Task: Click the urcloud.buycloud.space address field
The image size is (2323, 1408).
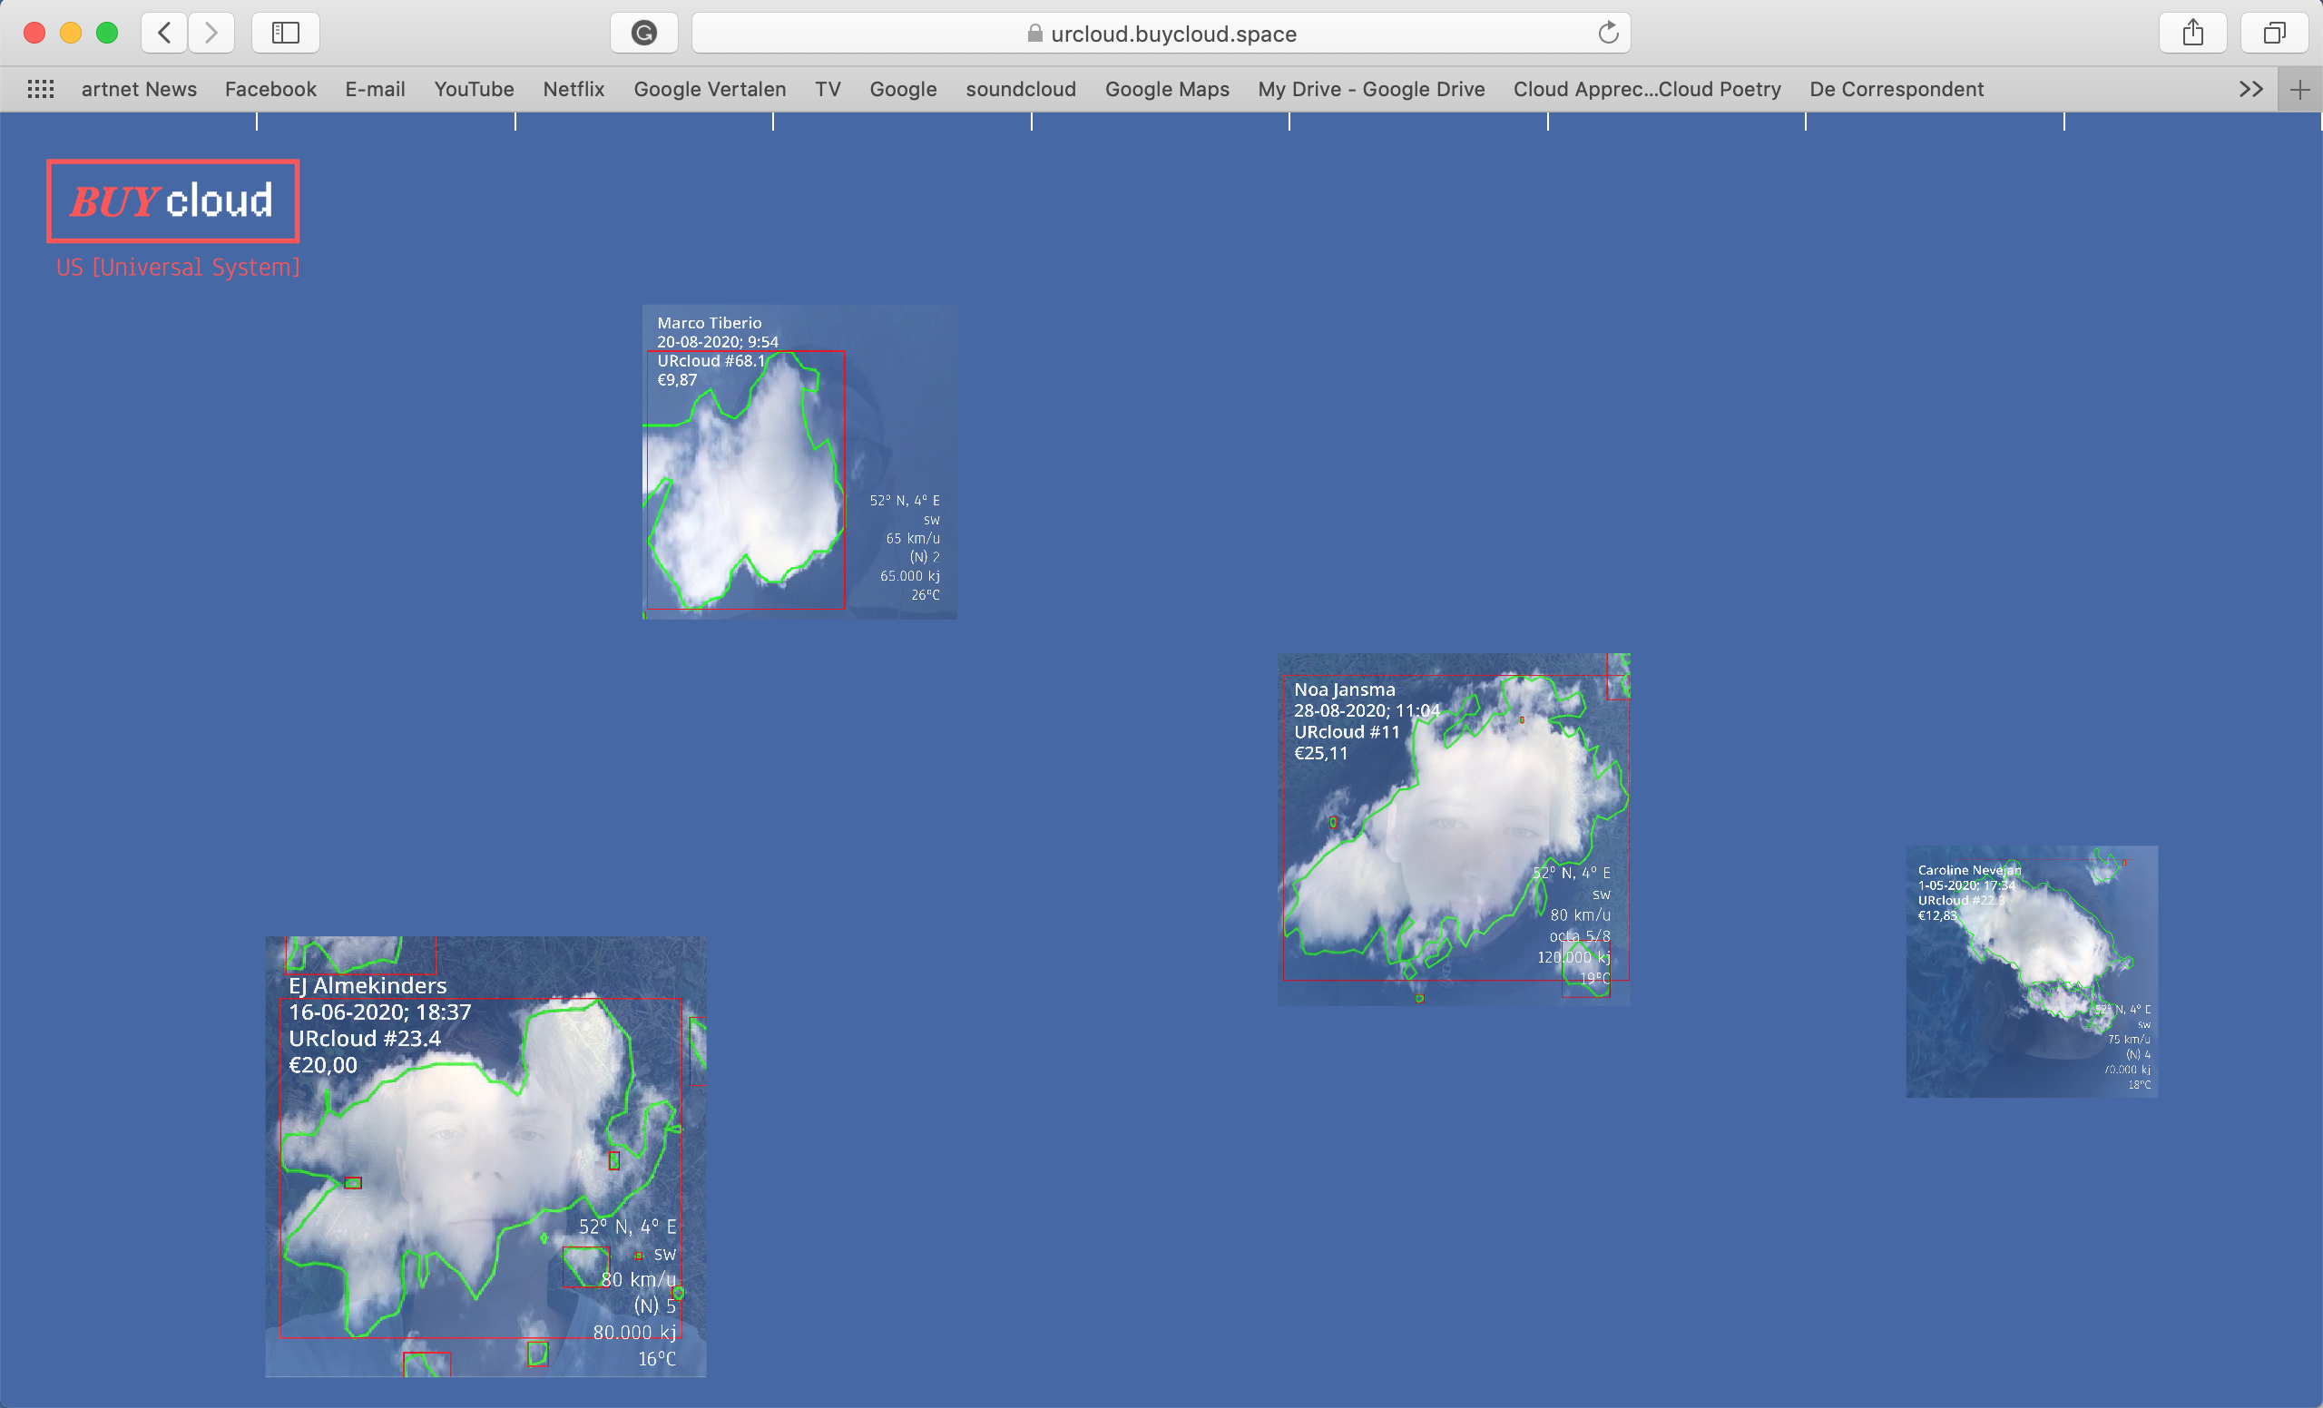Action: tap(1161, 33)
